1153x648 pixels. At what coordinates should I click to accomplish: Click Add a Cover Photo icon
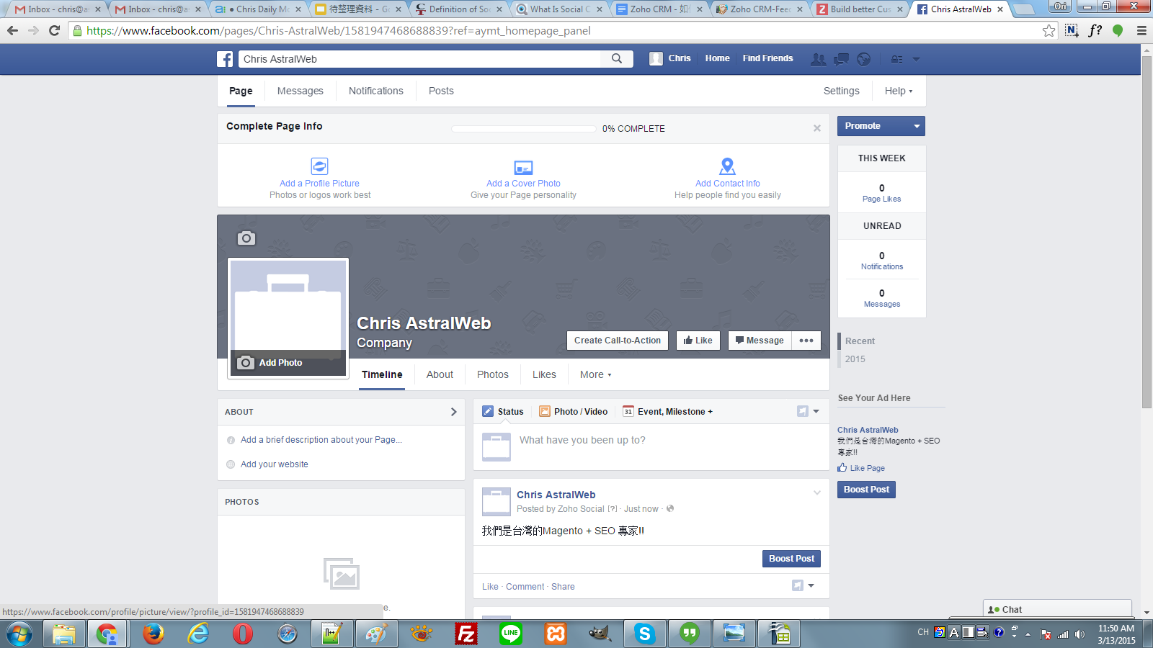coord(523,167)
